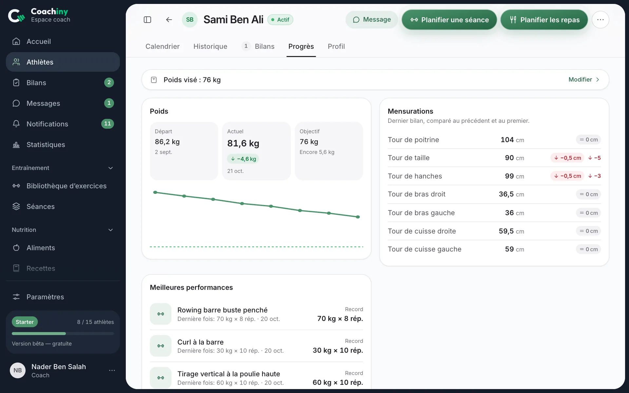
Task: Click the Tour de taille measurement row
Action: [494, 158]
